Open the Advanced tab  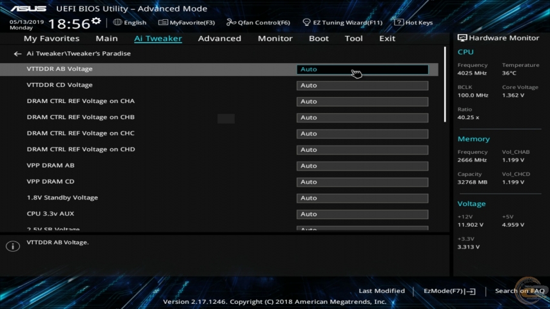(220, 38)
